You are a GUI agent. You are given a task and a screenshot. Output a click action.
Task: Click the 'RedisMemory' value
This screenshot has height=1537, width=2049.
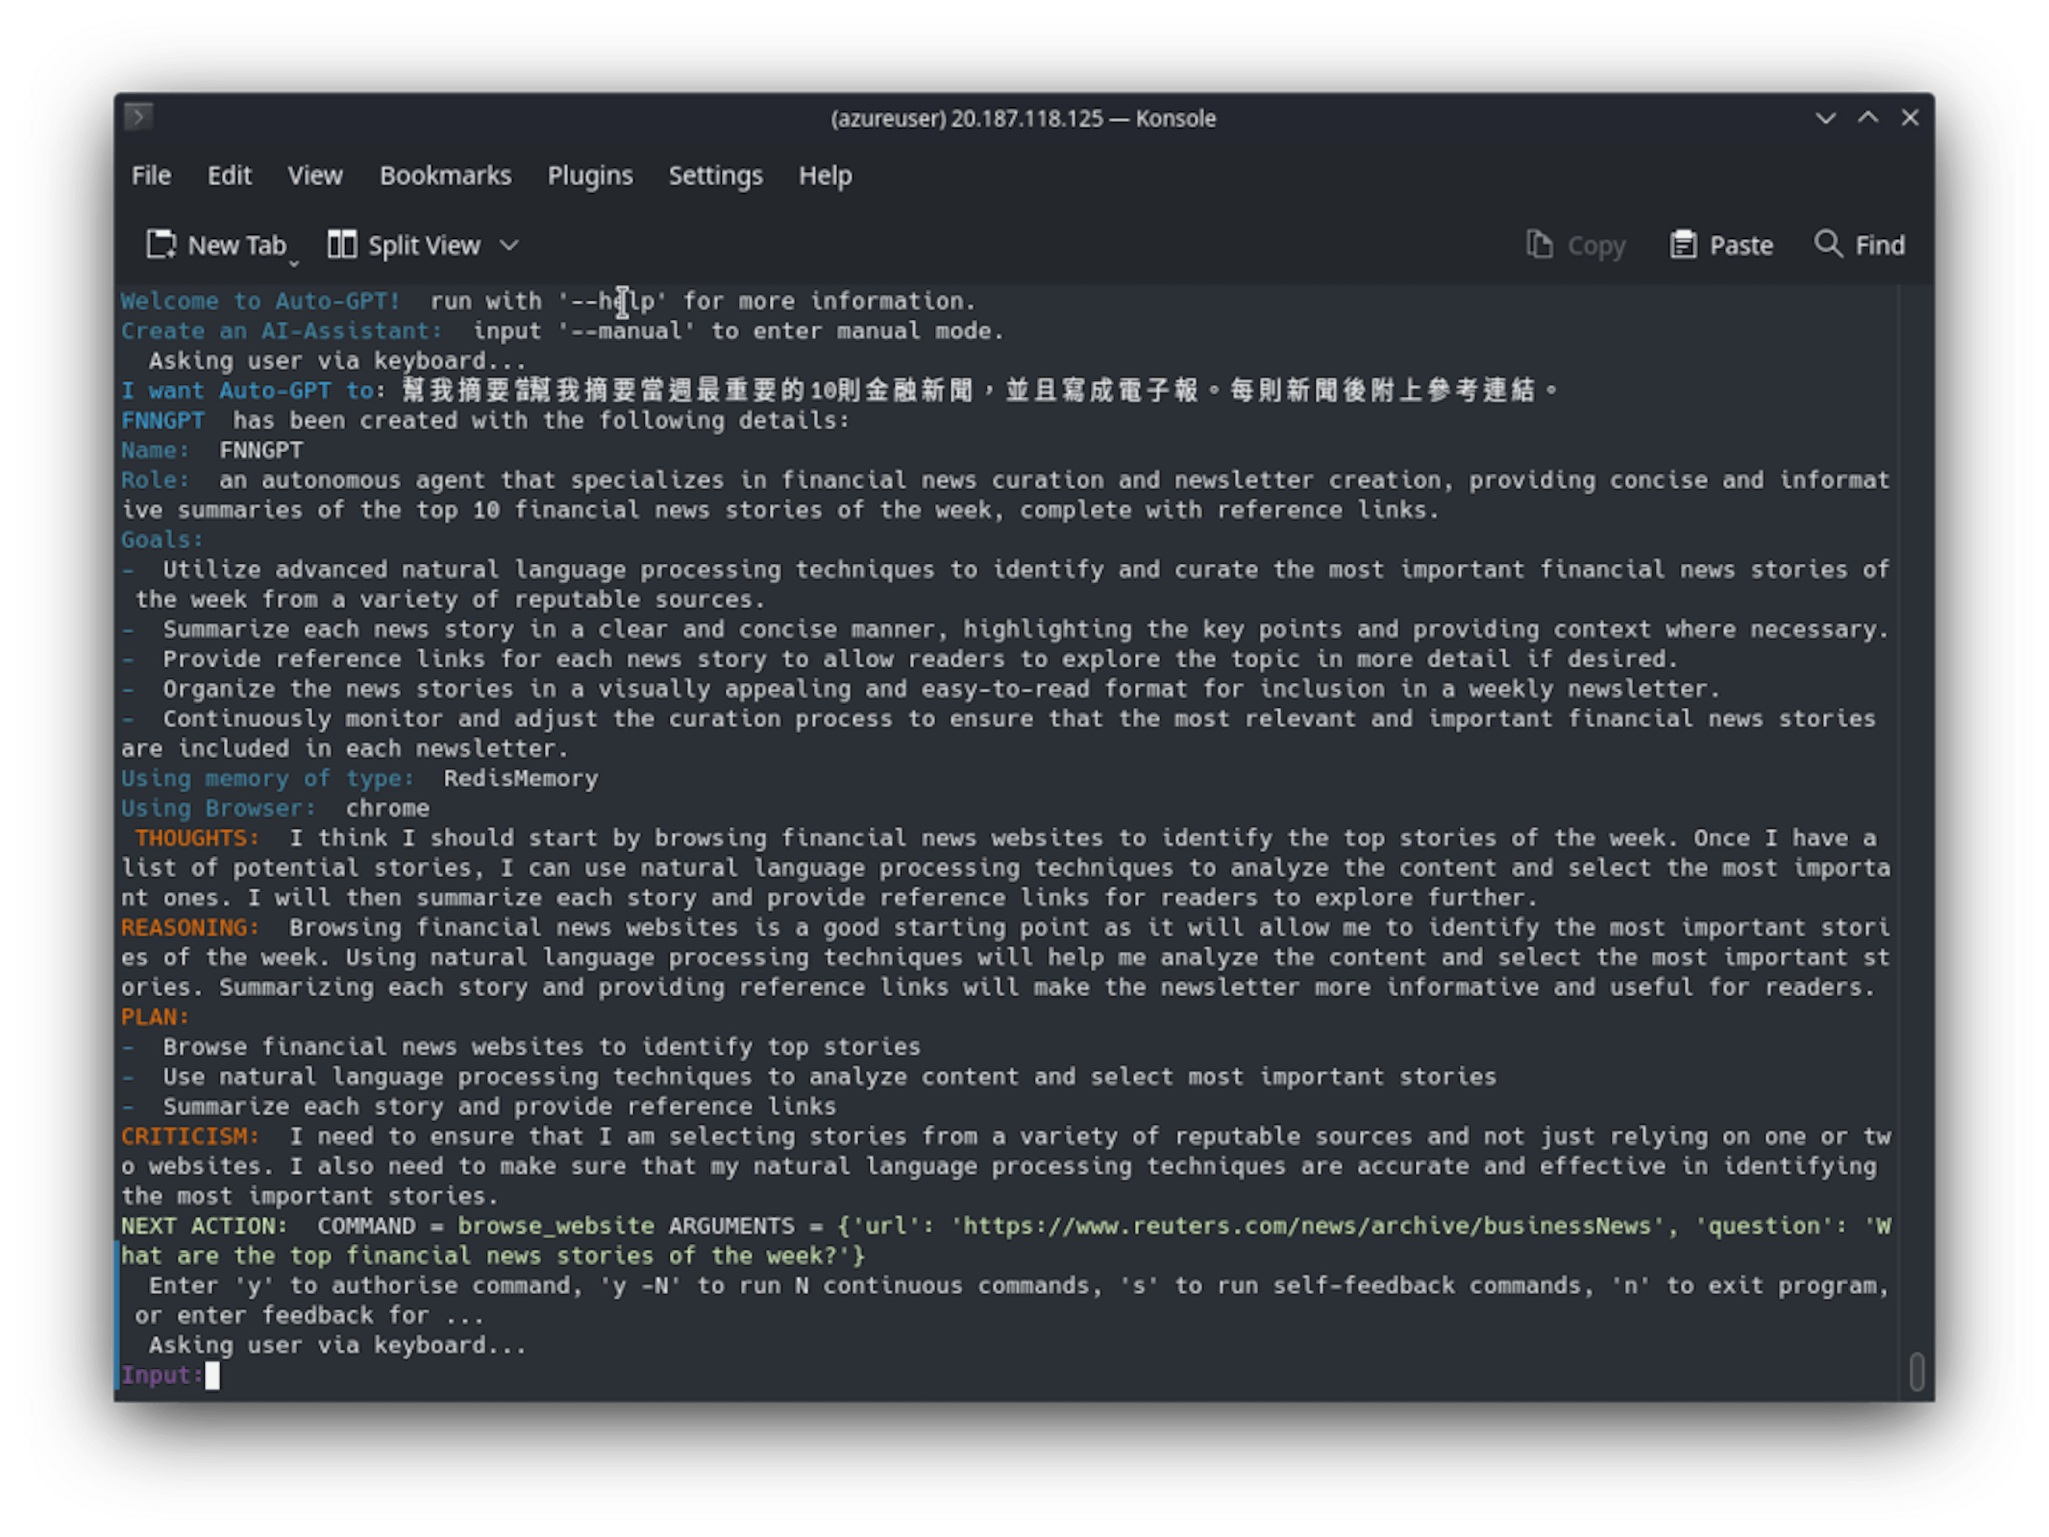pyautogui.click(x=522, y=779)
